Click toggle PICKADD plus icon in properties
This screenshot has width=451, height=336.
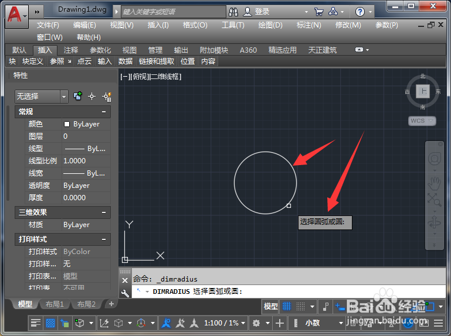[x=77, y=96]
